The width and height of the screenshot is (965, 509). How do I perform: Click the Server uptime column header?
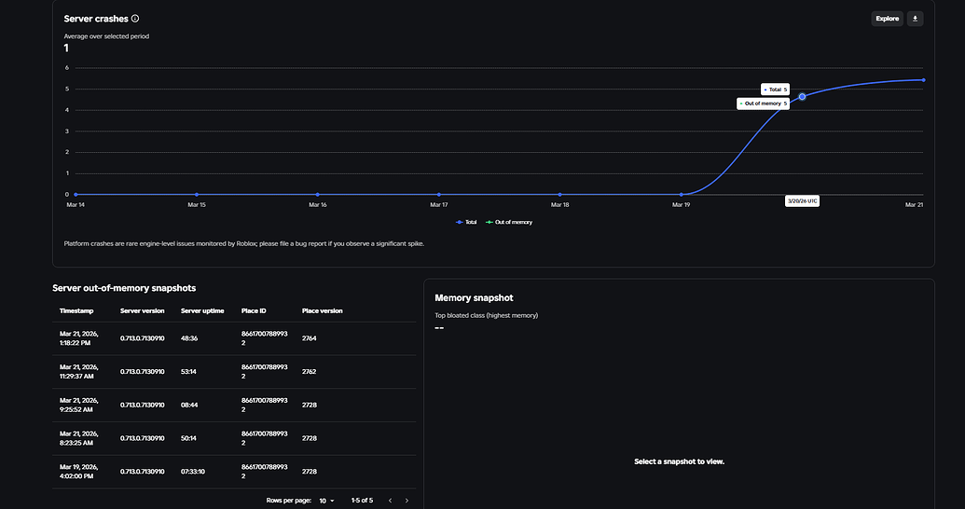click(x=202, y=310)
